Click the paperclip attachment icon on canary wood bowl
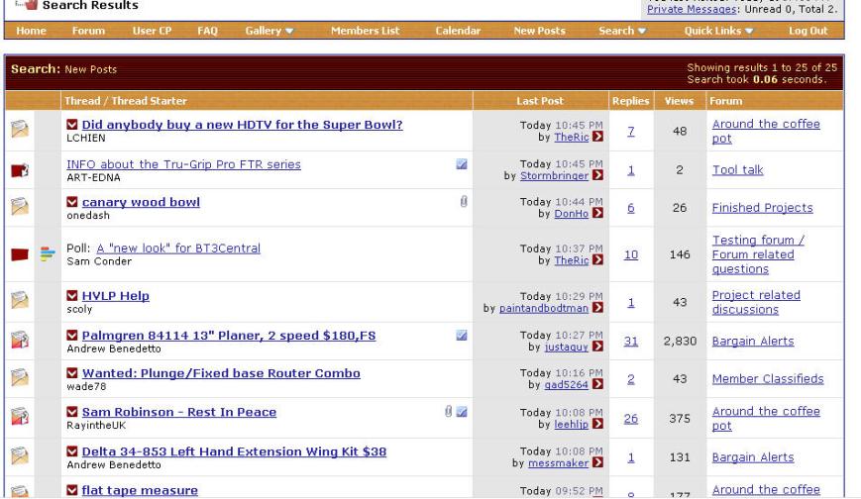This screenshot has height=499, width=861. point(462,201)
